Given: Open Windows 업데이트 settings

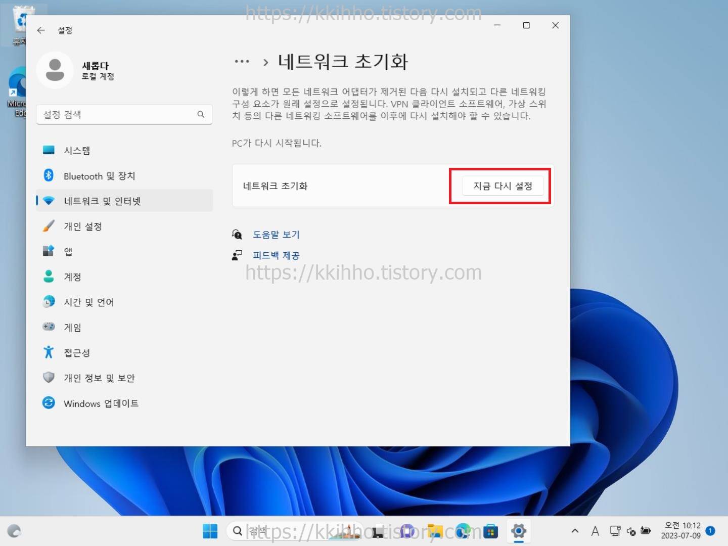Looking at the screenshot, I should click(124, 403).
